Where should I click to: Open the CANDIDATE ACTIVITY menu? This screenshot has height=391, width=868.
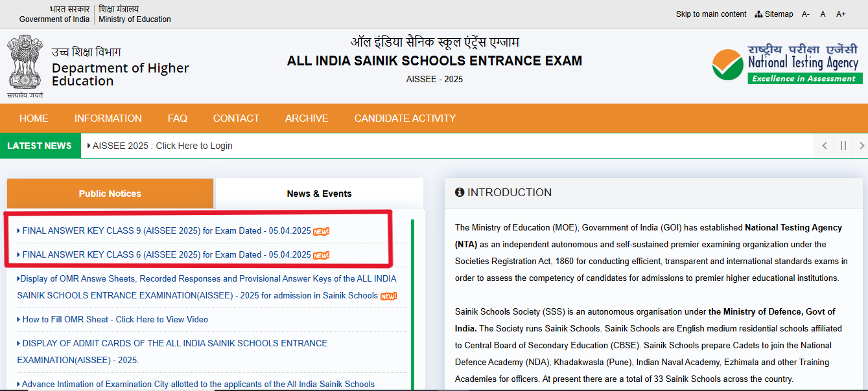point(405,118)
